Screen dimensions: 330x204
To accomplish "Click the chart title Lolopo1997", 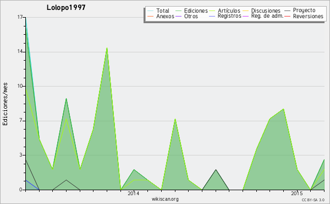I will (x=66, y=8).
